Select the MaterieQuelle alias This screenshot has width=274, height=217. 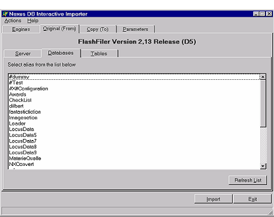click(134, 158)
